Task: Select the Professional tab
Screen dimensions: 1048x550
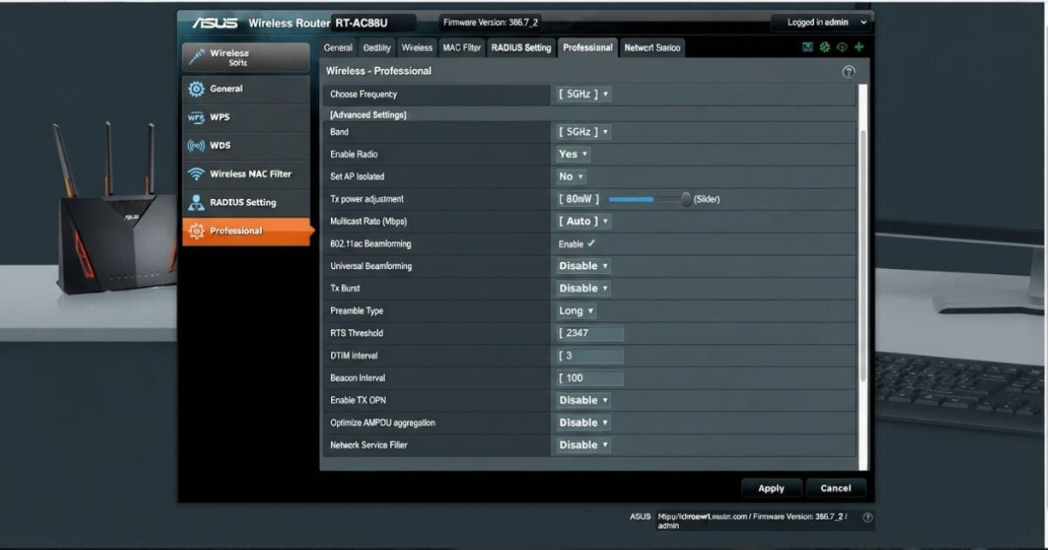Action: pos(588,49)
